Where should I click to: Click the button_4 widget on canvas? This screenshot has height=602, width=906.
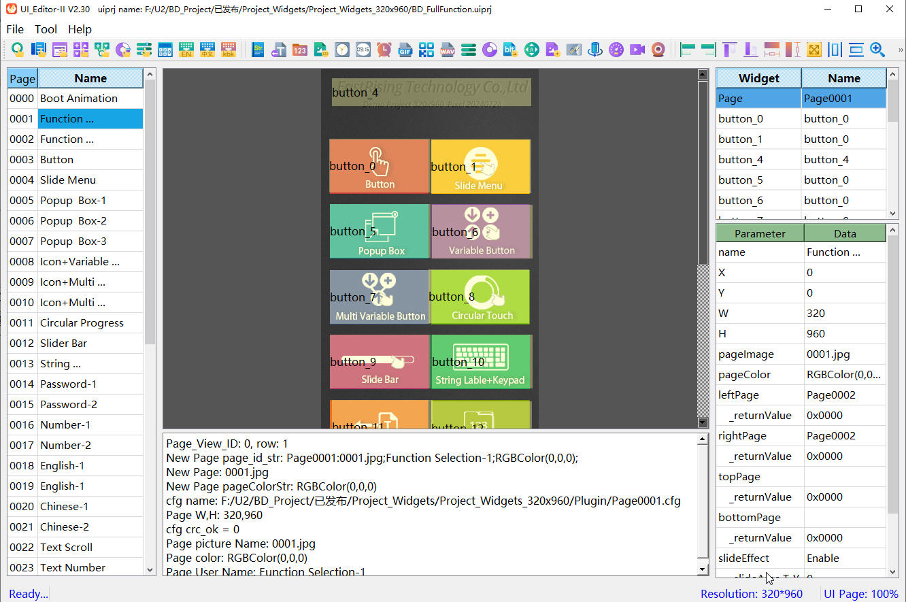tap(431, 92)
